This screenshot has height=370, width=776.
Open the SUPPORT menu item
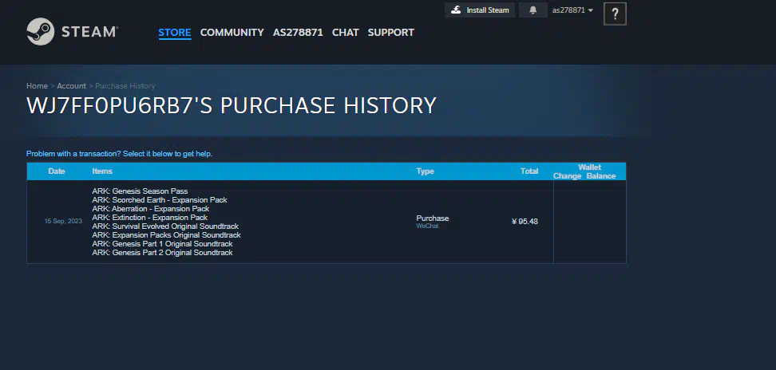(391, 33)
